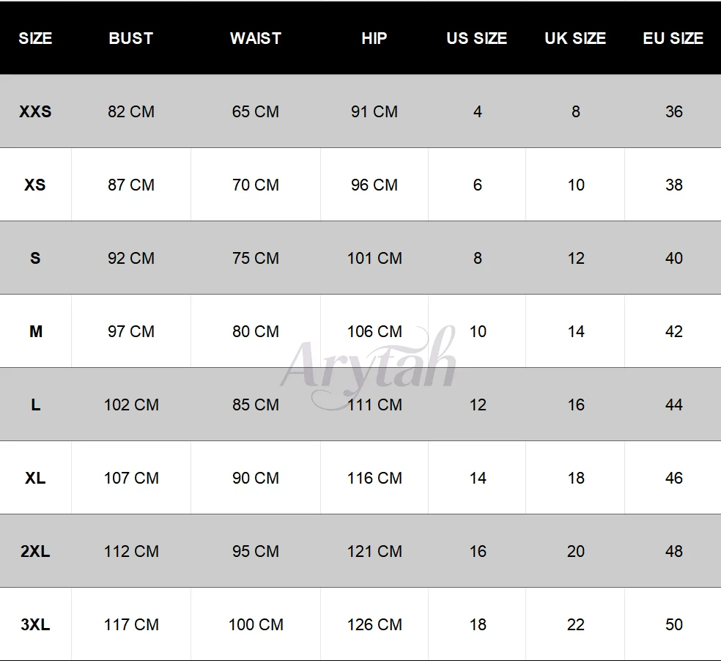Image resolution: width=721 pixels, height=661 pixels.
Task: Click the EU SIZE column header
Action: point(673,39)
